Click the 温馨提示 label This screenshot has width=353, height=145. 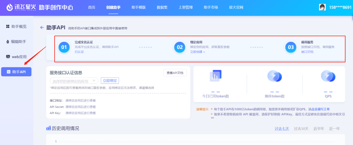click(x=202, y=109)
